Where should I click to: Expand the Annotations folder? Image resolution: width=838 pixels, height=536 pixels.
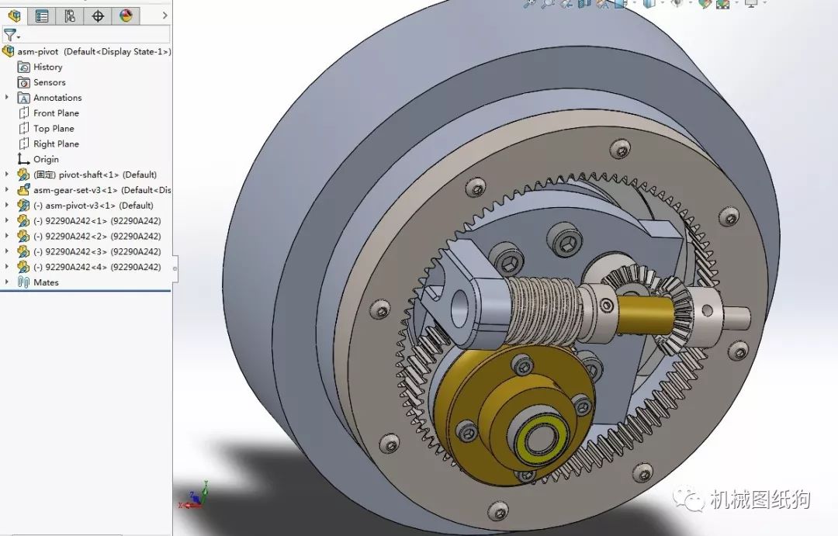(6, 97)
